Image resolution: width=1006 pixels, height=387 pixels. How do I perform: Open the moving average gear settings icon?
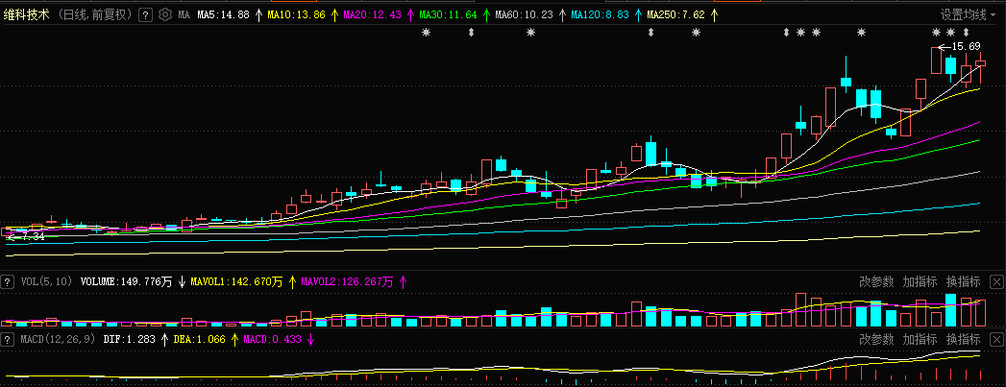(165, 14)
